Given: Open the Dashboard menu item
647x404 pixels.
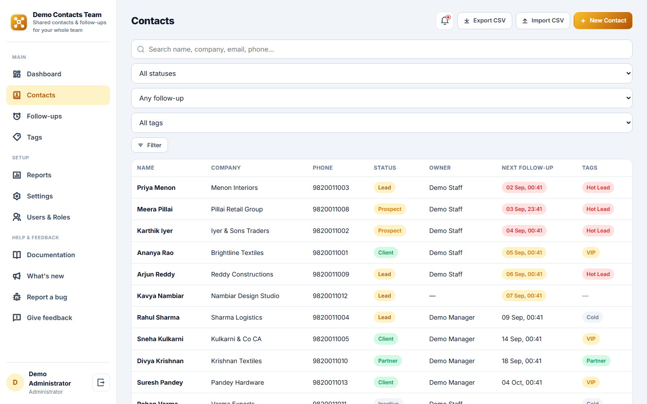Looking at the screenshot, I should pyautogui.click(x=58, y=74).
